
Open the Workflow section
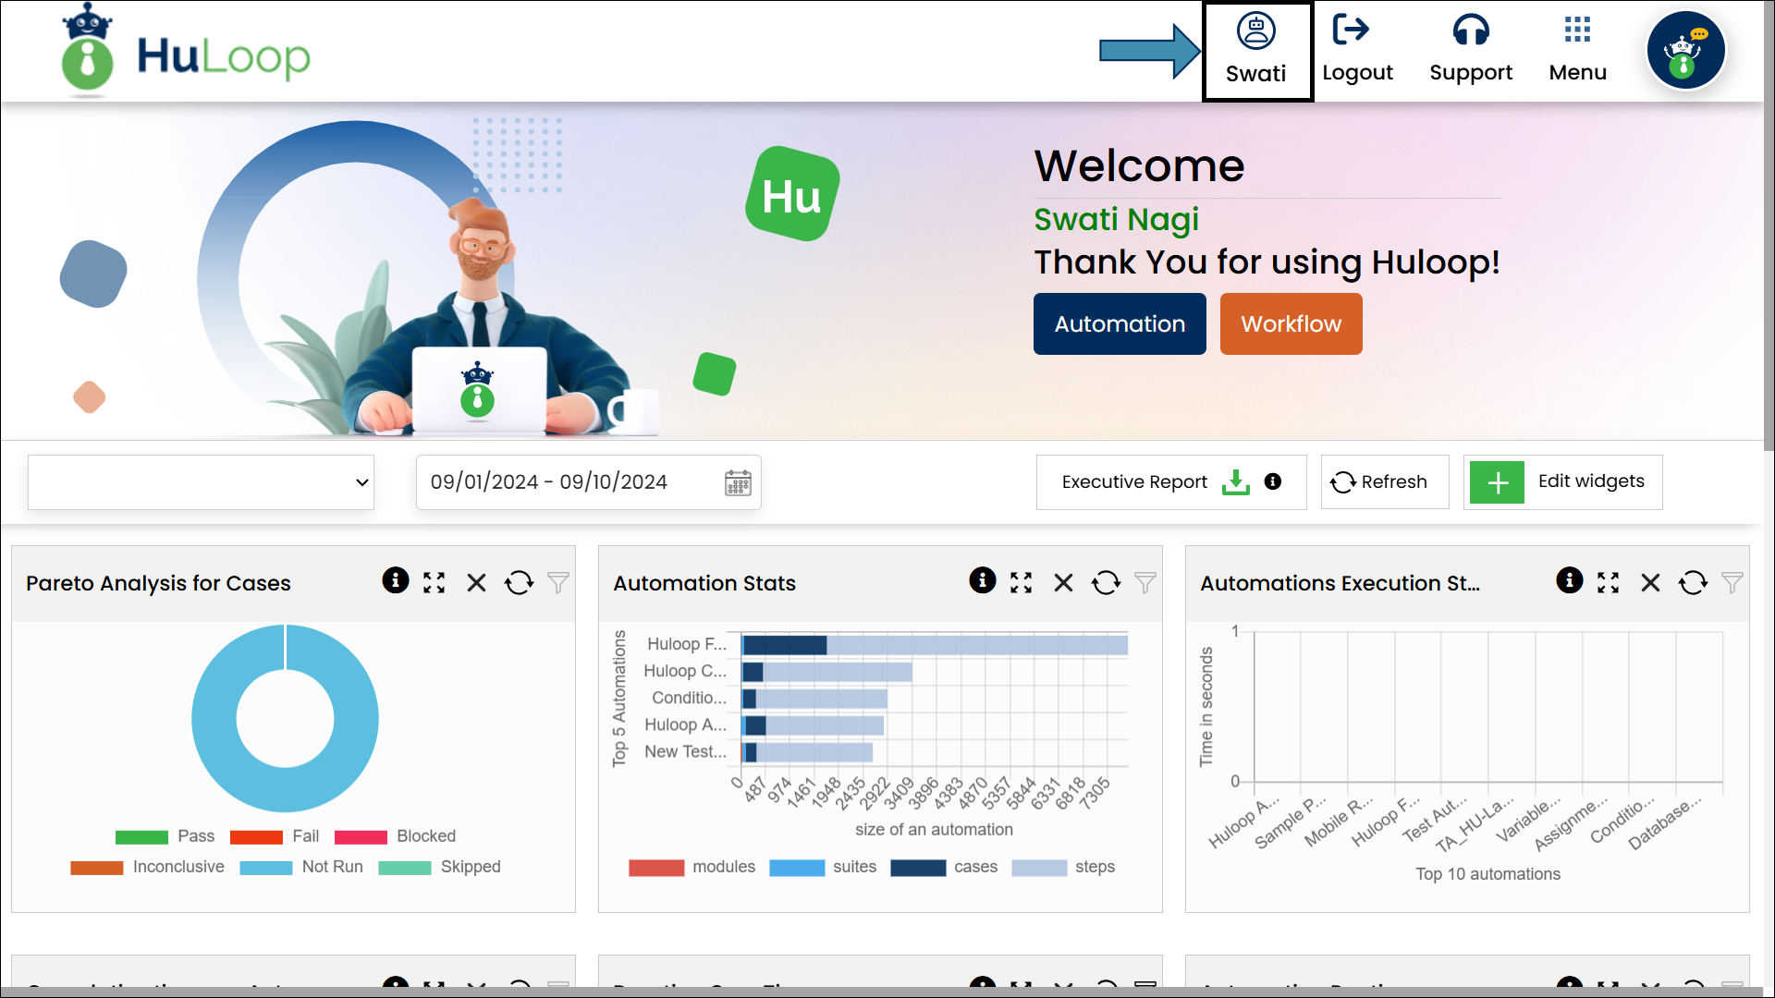click(1291, 324)
